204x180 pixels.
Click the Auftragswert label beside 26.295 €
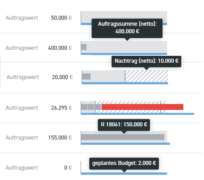(22, 108)
